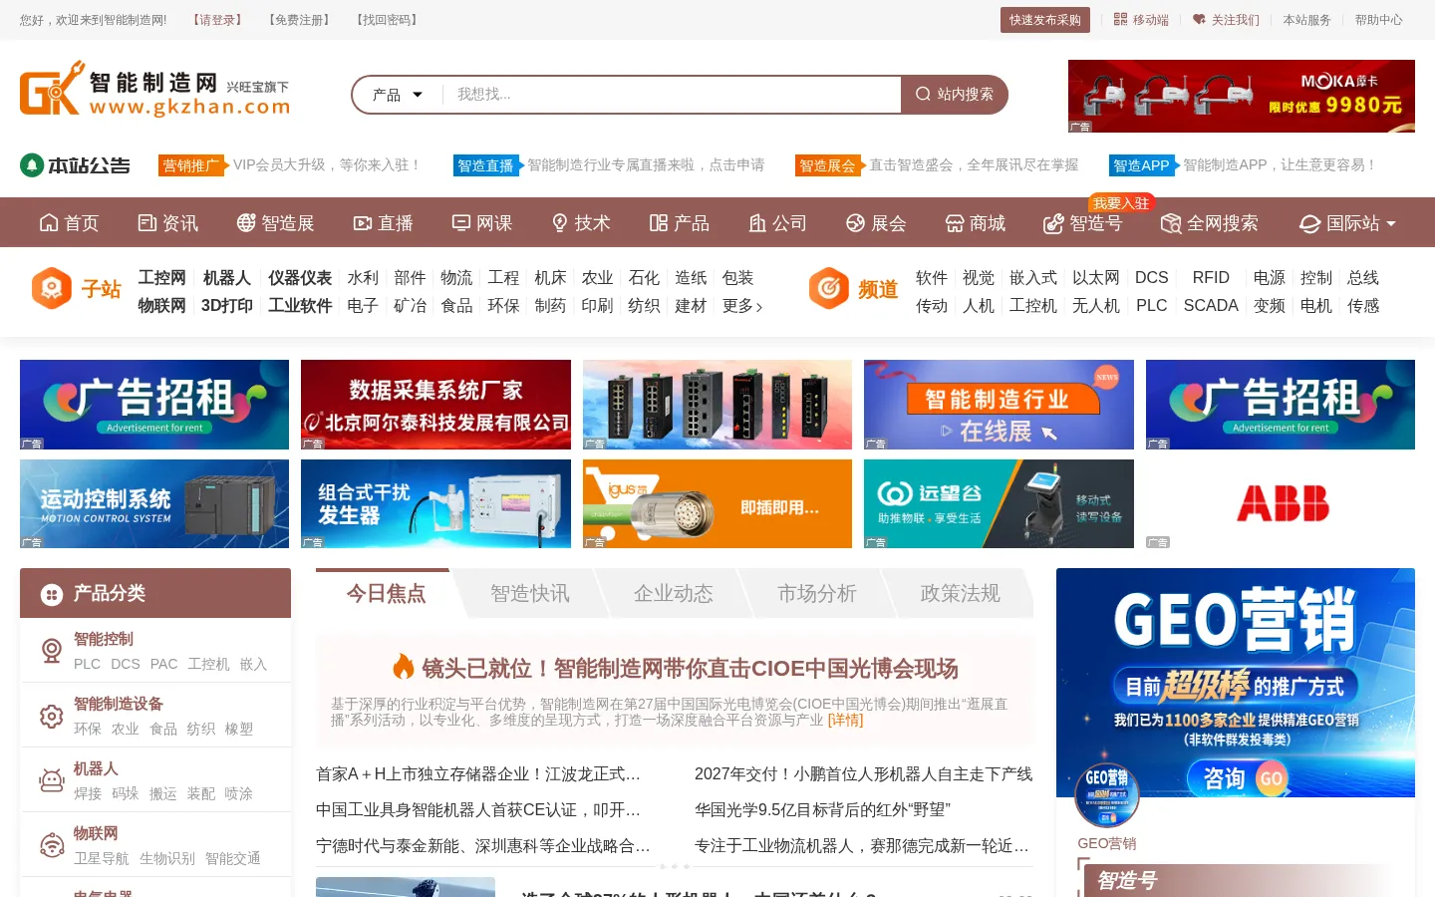Open the 机器人 subsite link

[x=227, y=278]
